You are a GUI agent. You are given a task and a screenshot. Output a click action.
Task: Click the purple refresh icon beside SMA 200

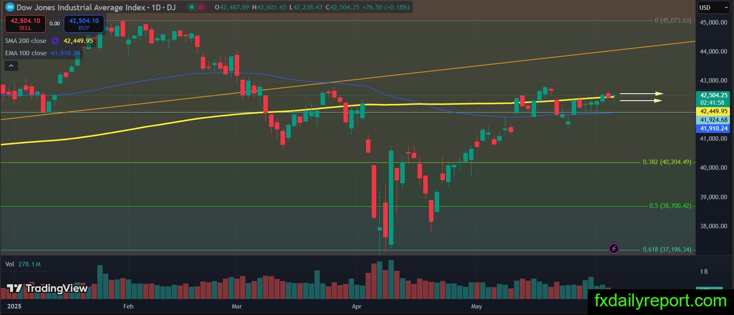(x=55, y=41)
